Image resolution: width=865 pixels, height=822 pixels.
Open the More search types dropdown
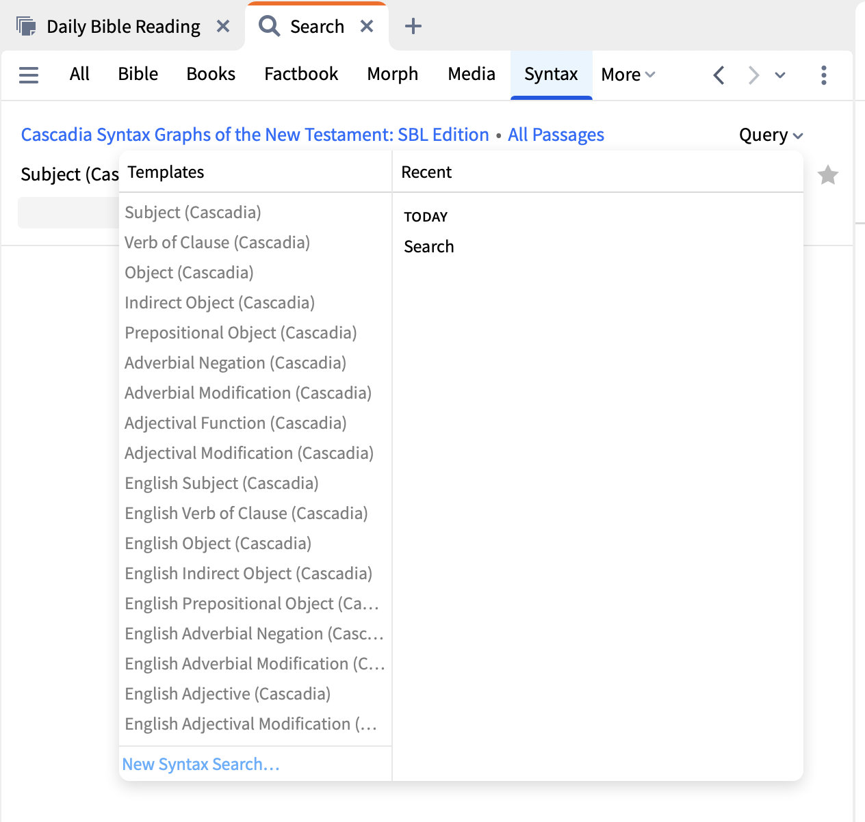[628, 75]
